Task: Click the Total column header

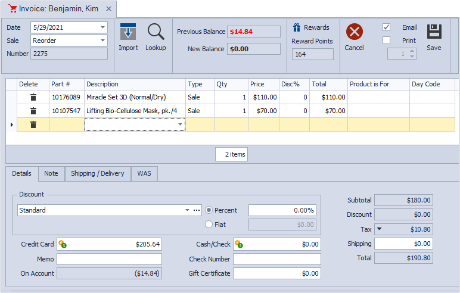Action: [328, 84]
